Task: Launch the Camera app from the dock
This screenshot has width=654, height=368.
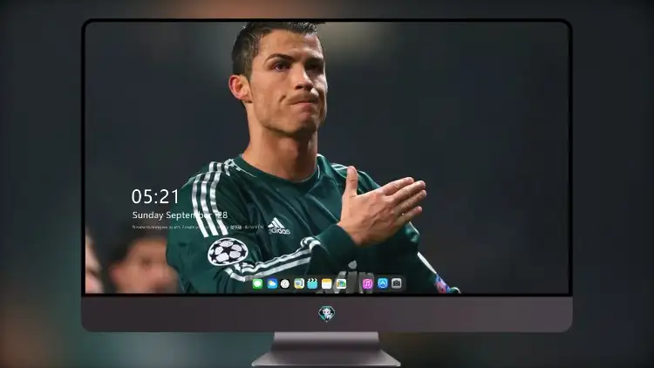Action: click(397, 283)
